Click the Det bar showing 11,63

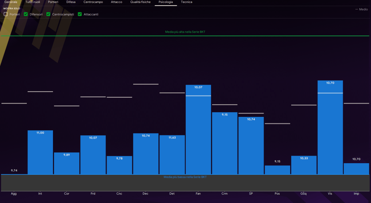pyautogui.click(x=172, y=155)
